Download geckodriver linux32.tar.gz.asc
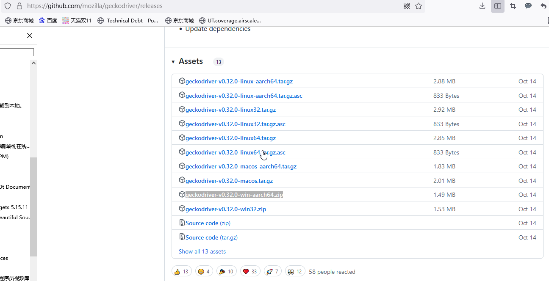This screenshot has width=549, height=281. (x=236, y=124)
